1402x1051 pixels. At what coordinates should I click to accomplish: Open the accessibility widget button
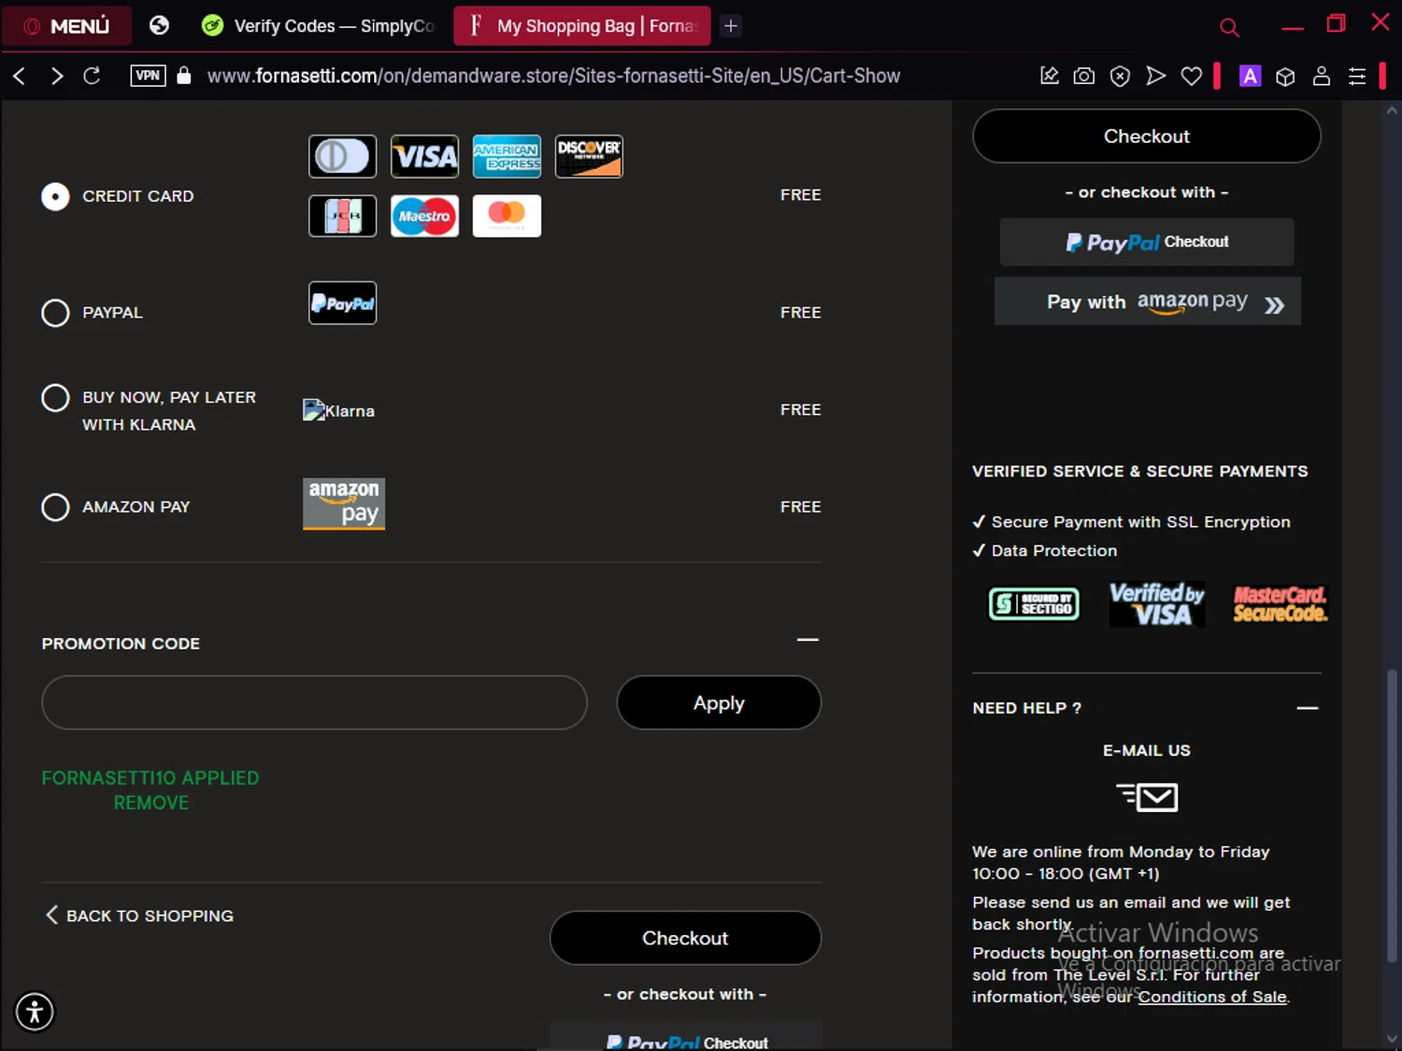(x=35, y=1012)
